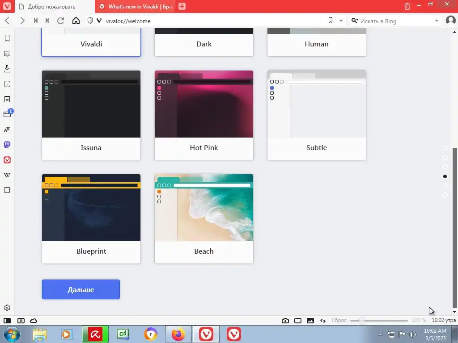The width and height of the screenshot is (458, 343).
Task: Open the Downloads panel
Action: tap(7, 69)
